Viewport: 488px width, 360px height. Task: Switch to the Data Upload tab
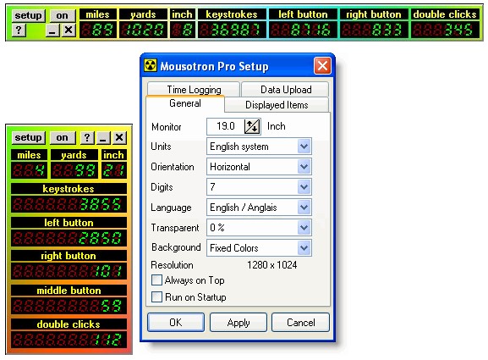[285, 90]
